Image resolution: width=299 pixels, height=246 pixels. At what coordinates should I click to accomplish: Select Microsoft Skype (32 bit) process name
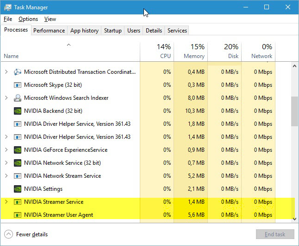(x=53, y=85)
